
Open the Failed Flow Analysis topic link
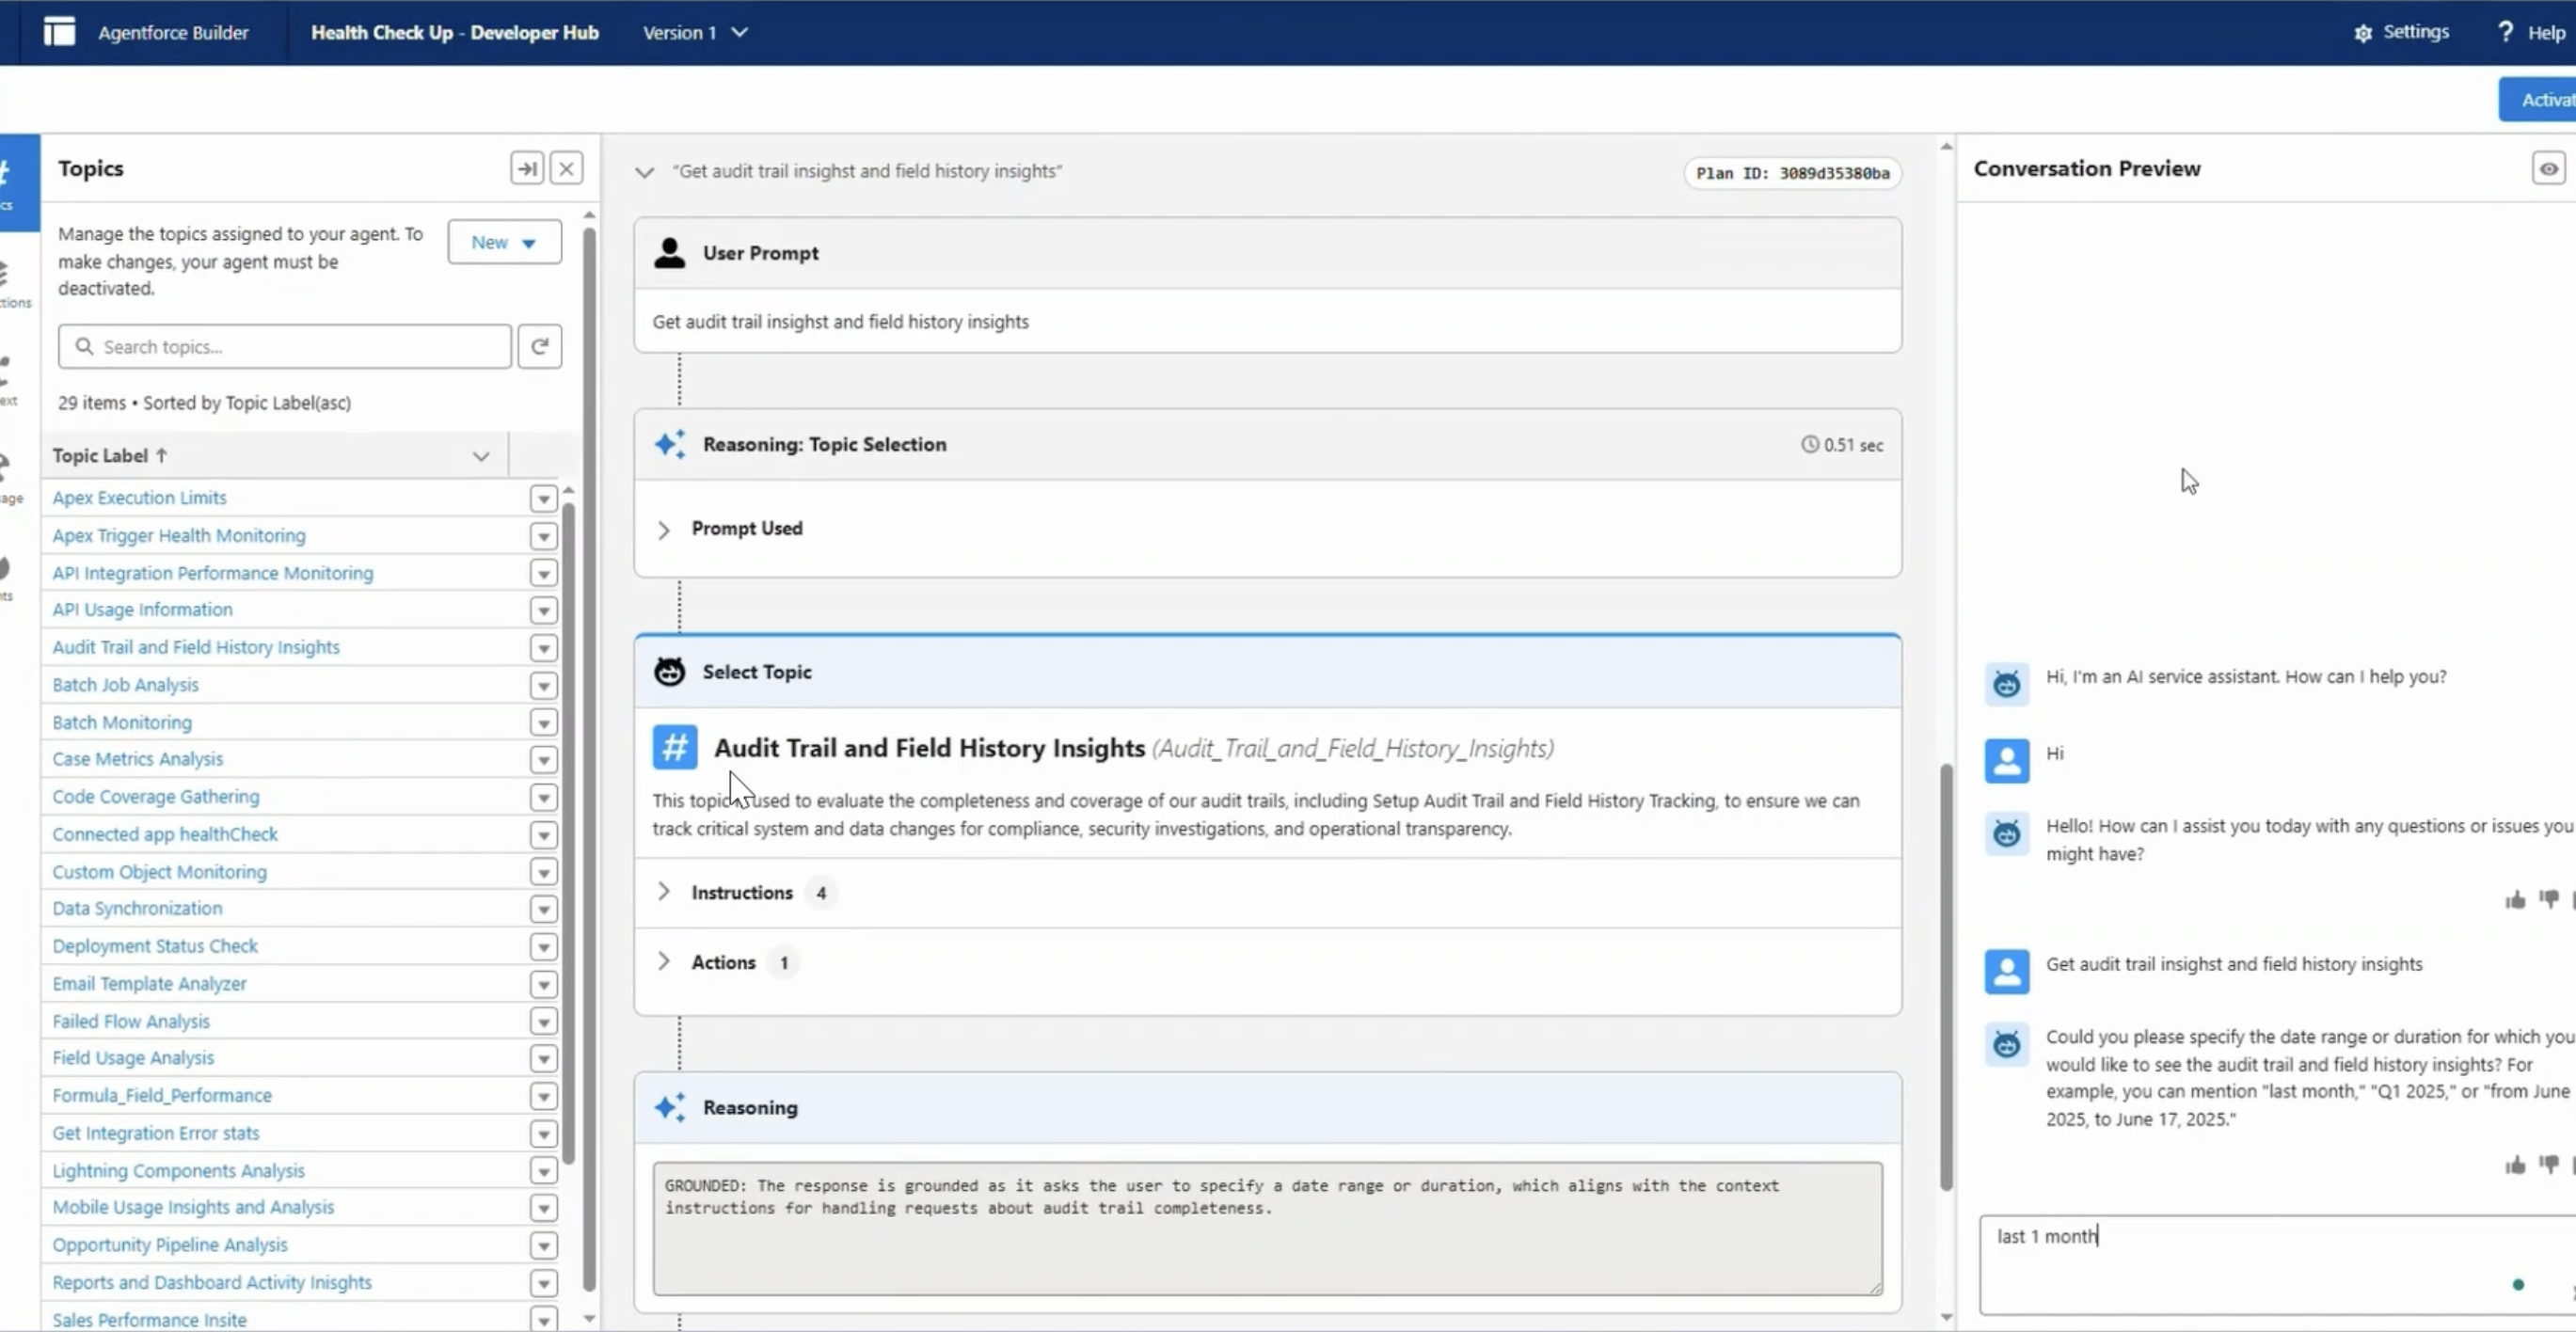(131, 1021)
